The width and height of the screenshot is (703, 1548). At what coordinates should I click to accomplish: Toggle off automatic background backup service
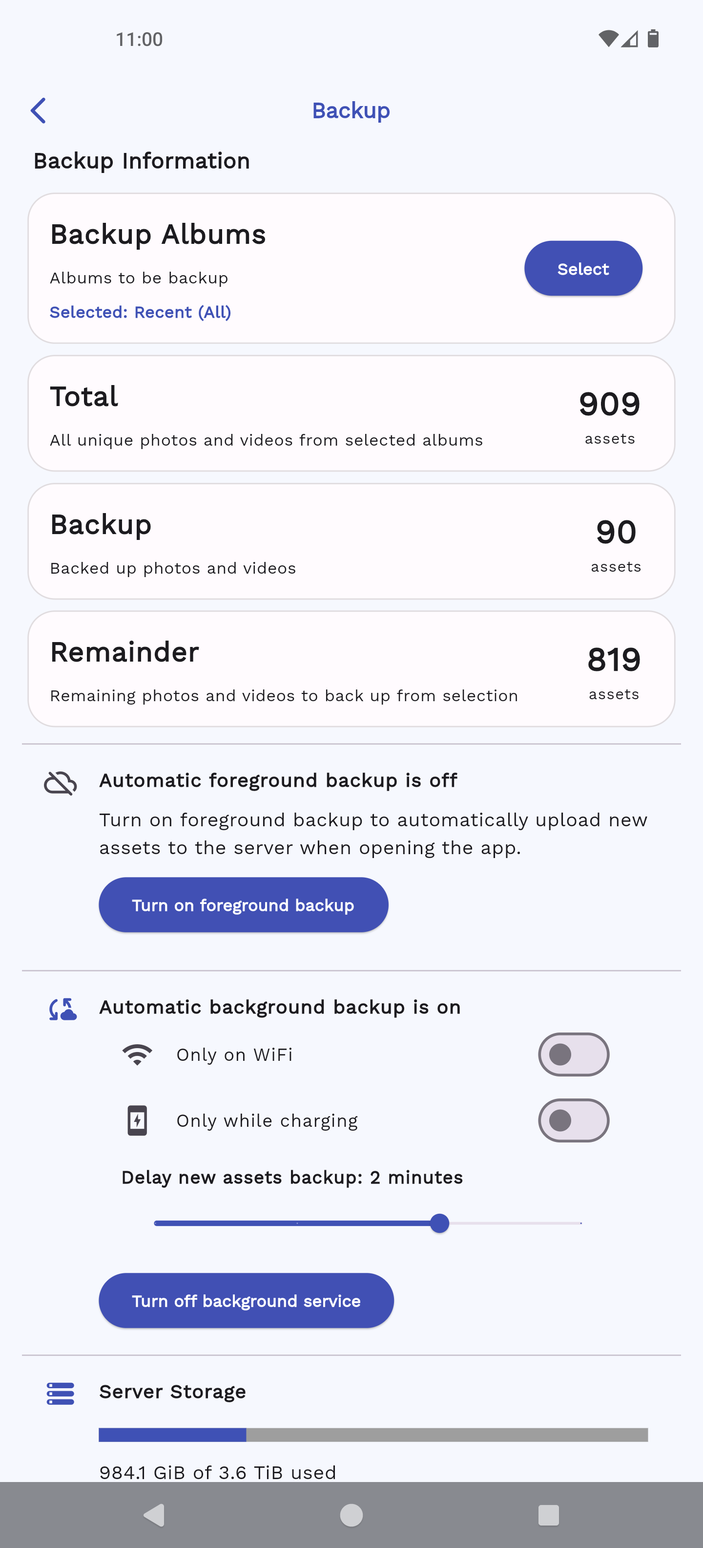pyautogui.click(x=246, y=1300)
